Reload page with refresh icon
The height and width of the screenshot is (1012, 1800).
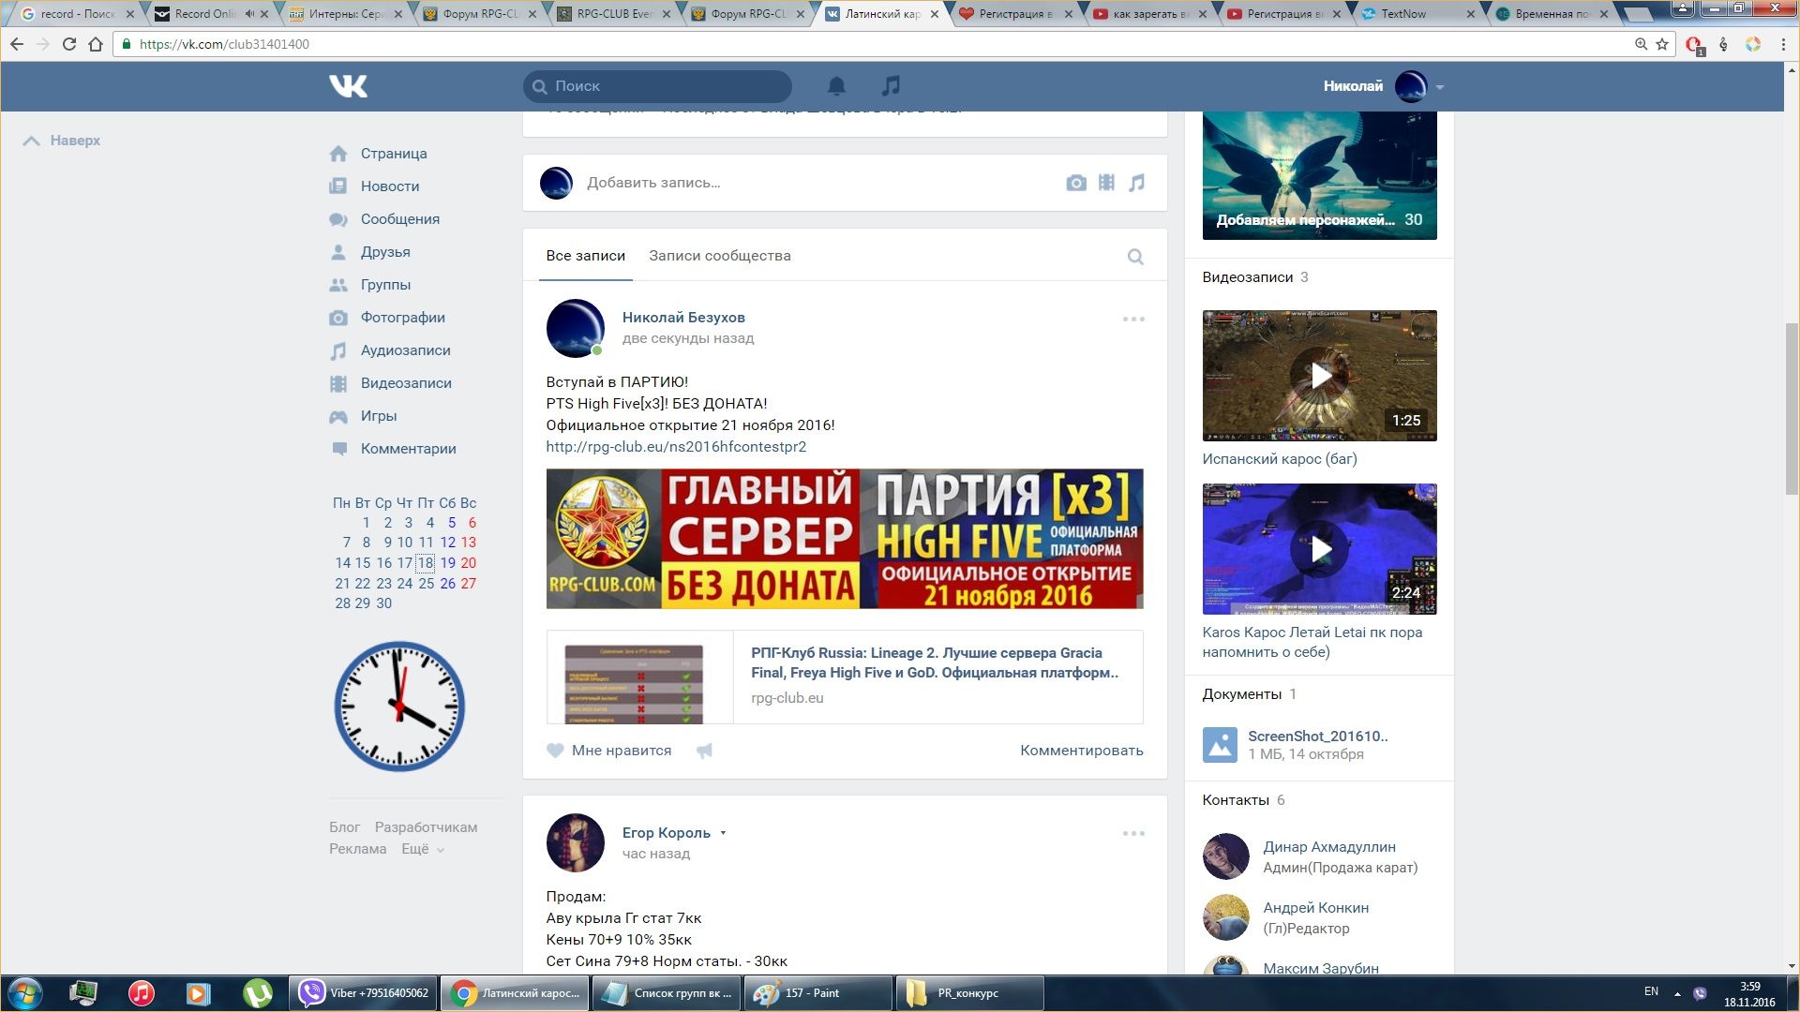coord(68,44)
